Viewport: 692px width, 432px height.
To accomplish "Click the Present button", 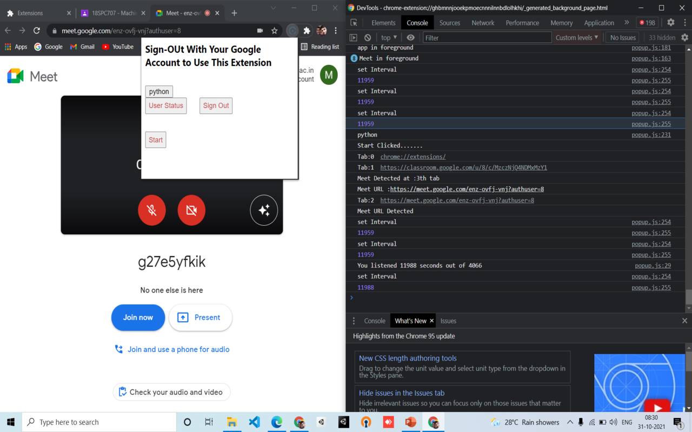I will 201,318.
